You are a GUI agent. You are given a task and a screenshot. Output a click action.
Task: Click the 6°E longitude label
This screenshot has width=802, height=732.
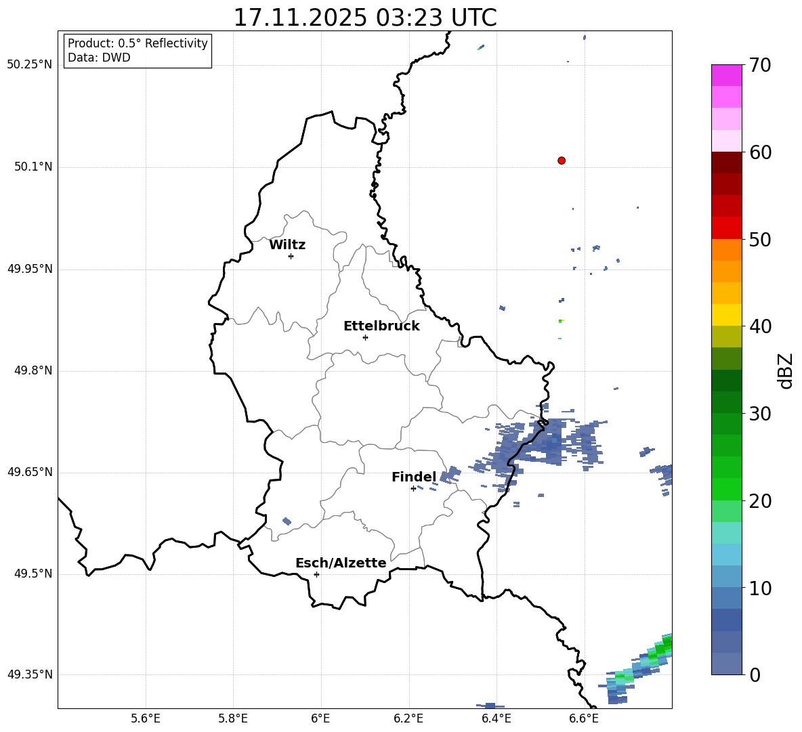(x=320, y=718)
